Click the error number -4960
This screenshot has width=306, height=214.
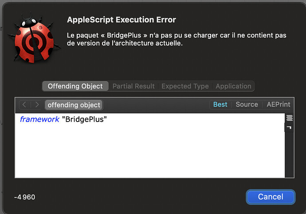tap(24, 197)
